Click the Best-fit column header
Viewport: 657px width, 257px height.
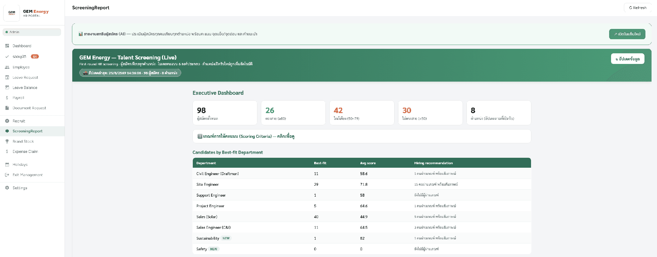click(x=320, y=163)
